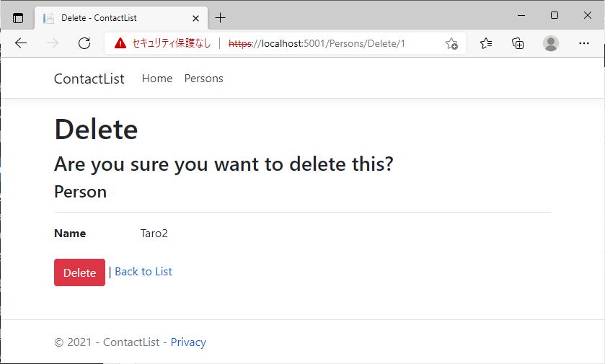Open the Home nav link
Viewport: 605px width, 364px height.
pos(157,79)
